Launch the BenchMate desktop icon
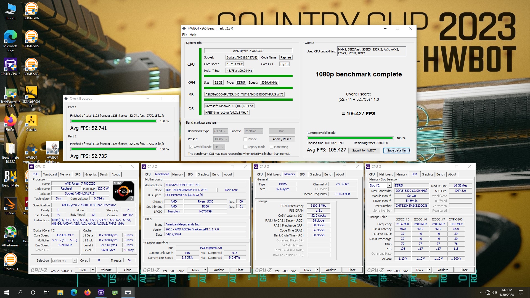The width and height of the screenshot is (530, 298). point(10,179)
